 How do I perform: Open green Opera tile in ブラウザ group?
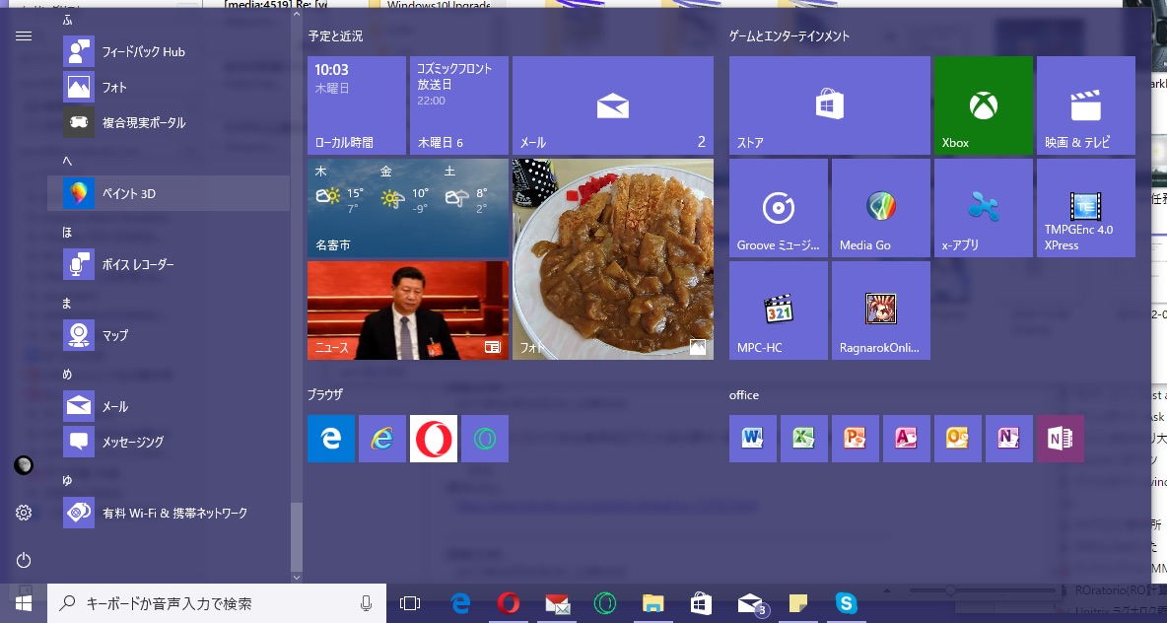pos(485,439)
